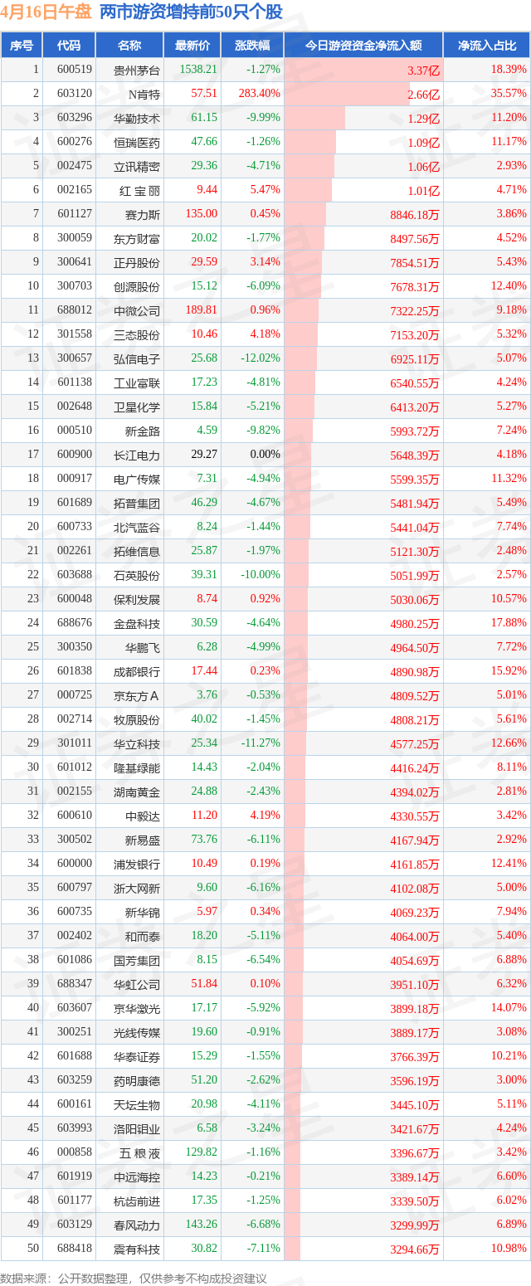Select the stock name 拓普集团
Viewport: 531px width, 1286px height.
pos(137,503)
